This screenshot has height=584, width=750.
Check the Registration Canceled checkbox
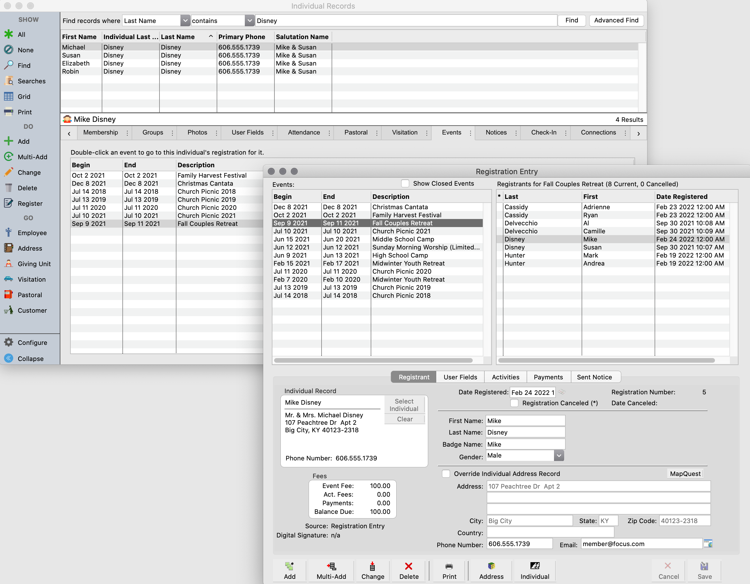point(514,403)
